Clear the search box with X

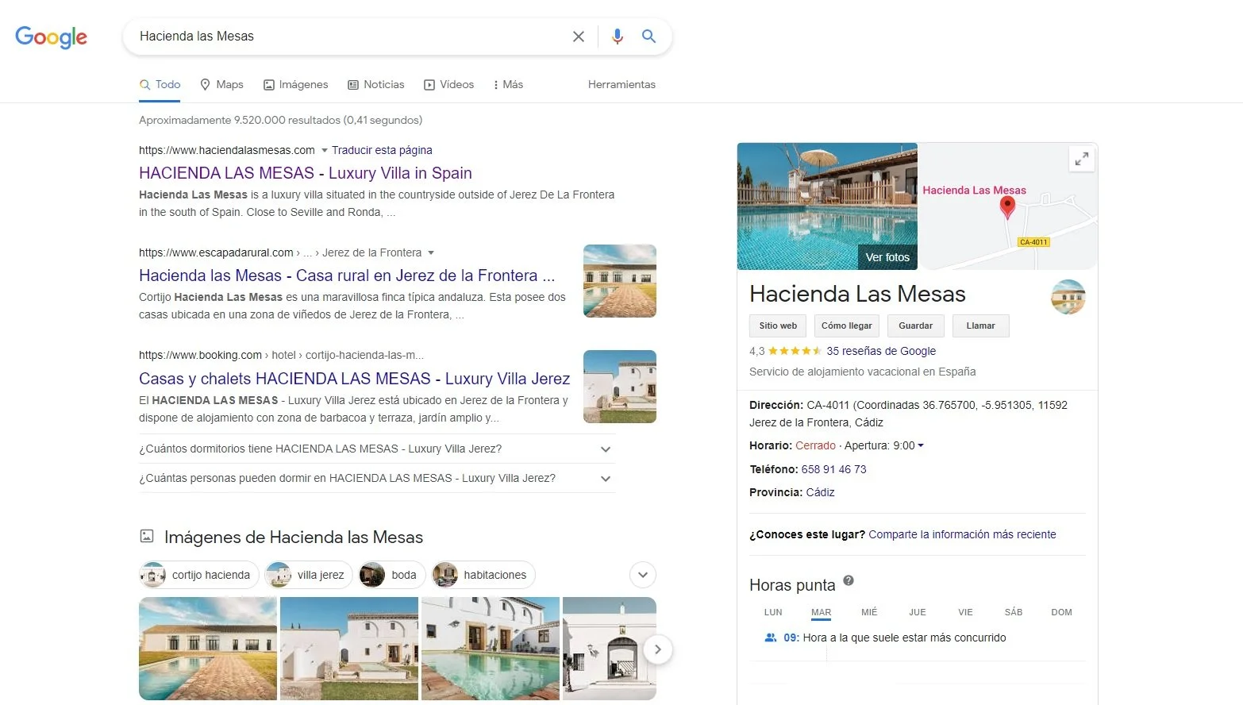579,37
